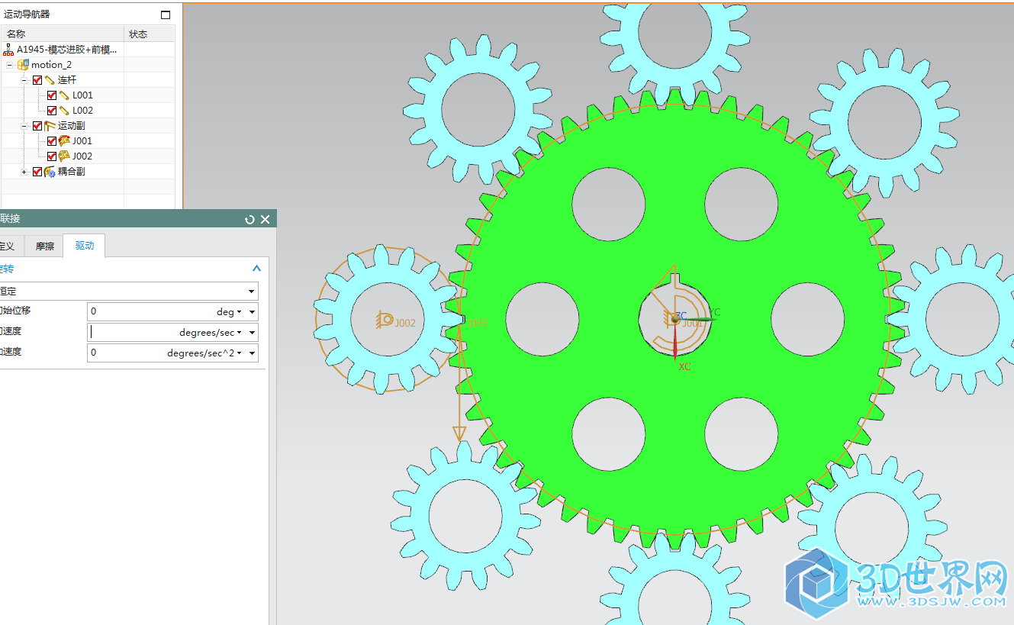Uncheck the 连杆 group checkbox

pyautogui.click(x=37, y=80)
